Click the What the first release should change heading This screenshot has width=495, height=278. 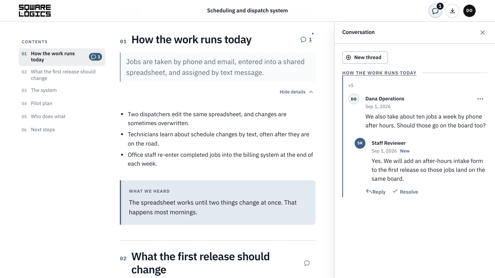point(200,263)
